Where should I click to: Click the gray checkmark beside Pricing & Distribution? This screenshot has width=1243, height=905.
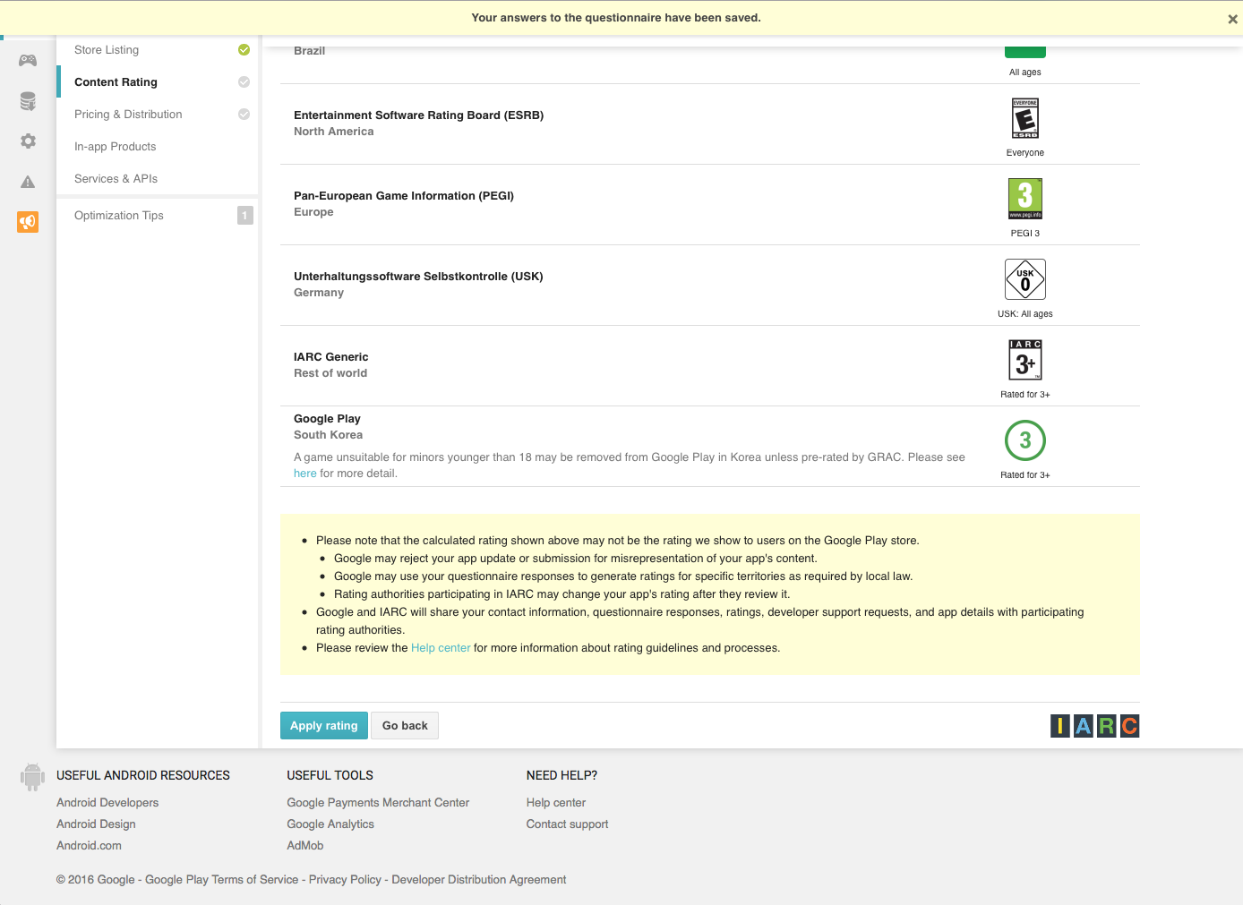244,115
